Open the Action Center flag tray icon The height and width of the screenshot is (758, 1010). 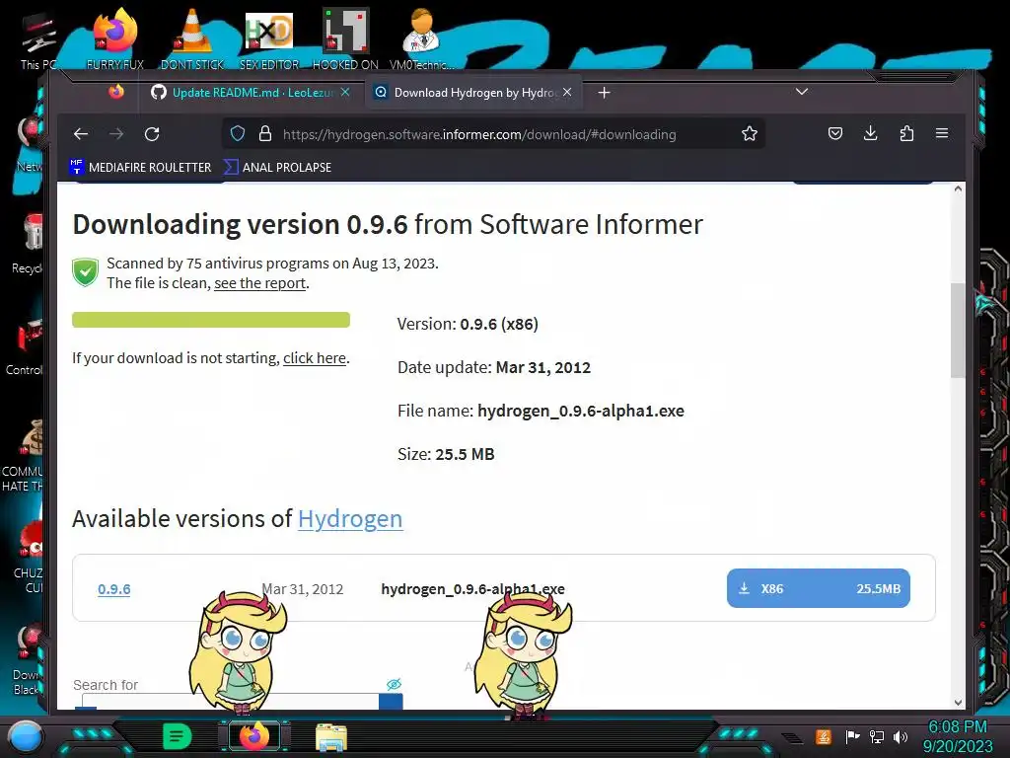pyautogui.click(x=852, y=736)
